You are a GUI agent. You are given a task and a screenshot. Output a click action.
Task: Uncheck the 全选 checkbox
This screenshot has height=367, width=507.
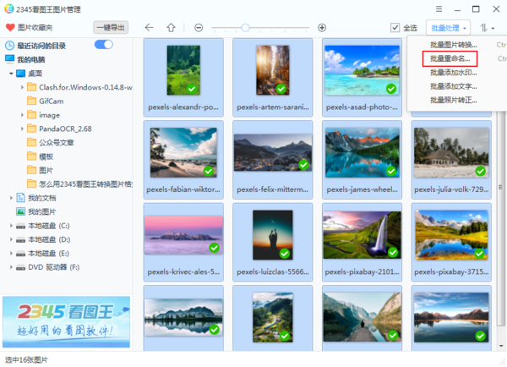coord(395,28)
